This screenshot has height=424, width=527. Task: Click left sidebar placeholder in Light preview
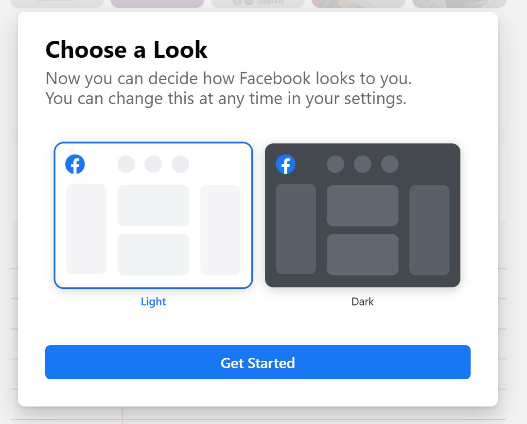(x=87, y=229)
